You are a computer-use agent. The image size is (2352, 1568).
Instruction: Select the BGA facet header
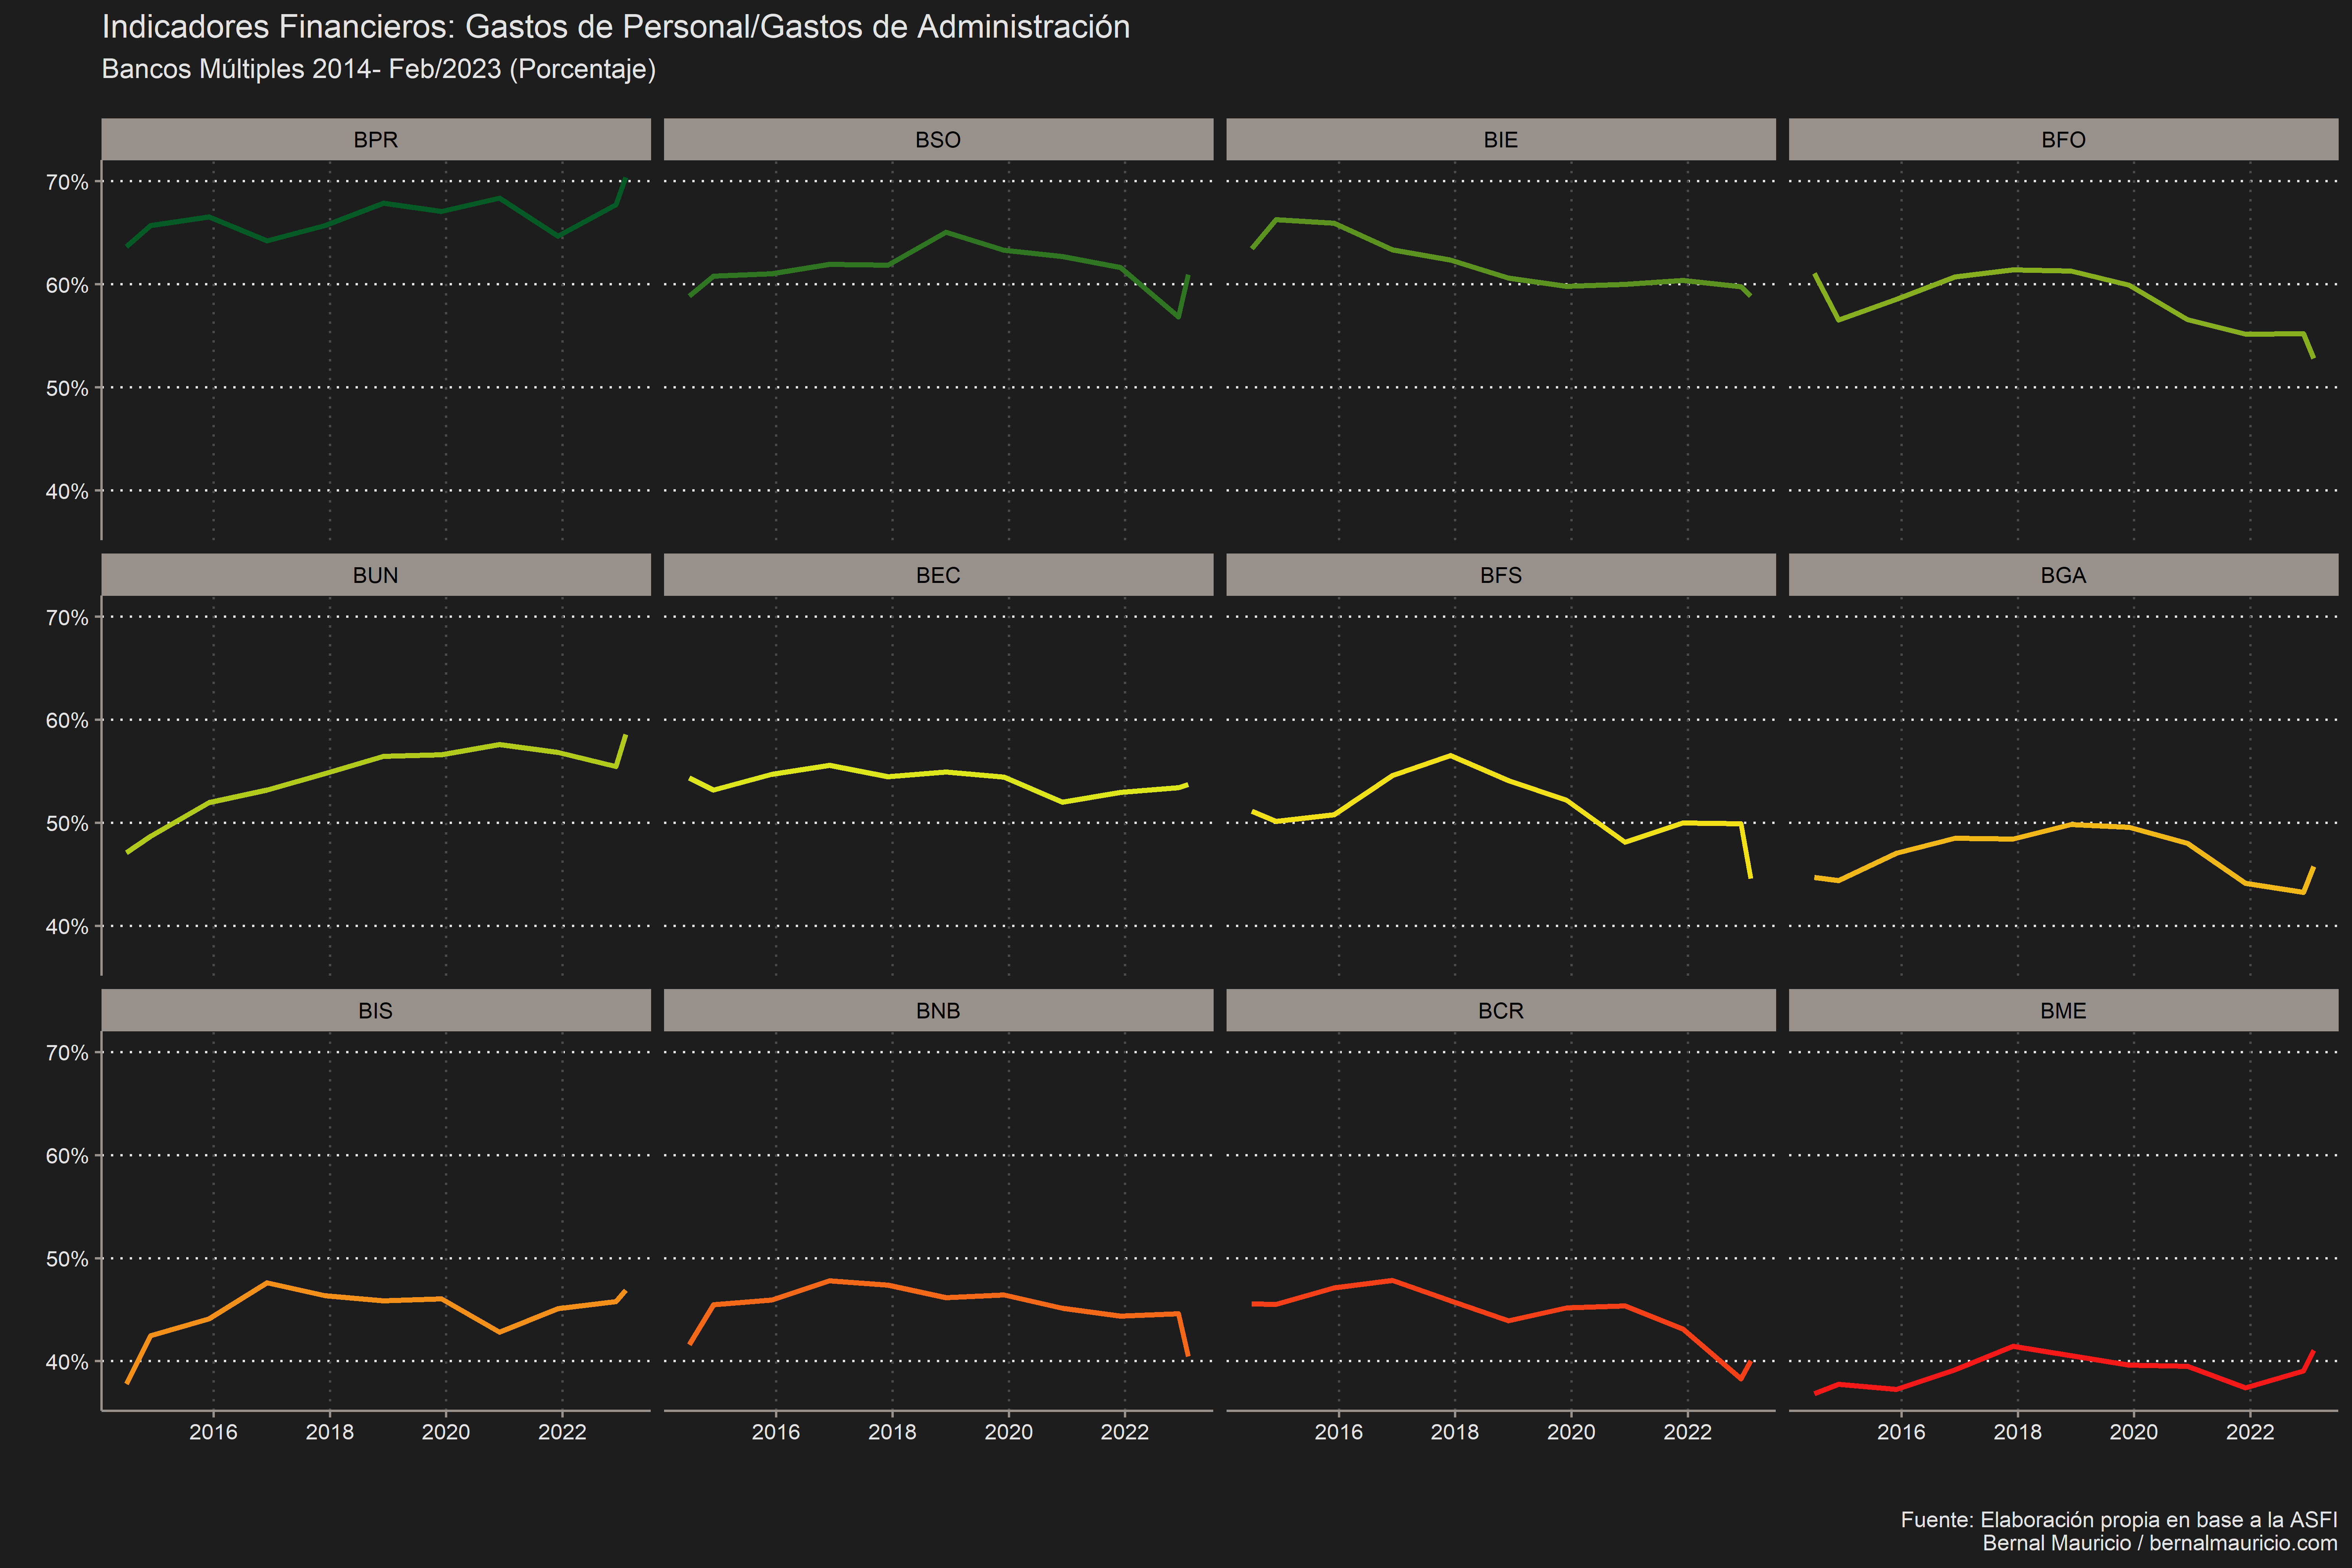click(x=2063, y=575)
